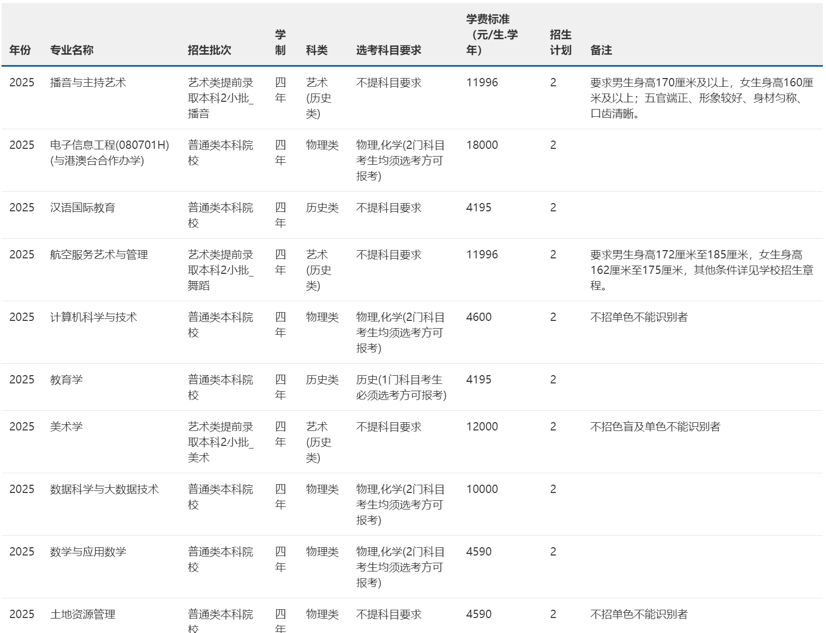Screen dimensions: 826x633
Task: Click the 年份 column header
Action: 20,50
